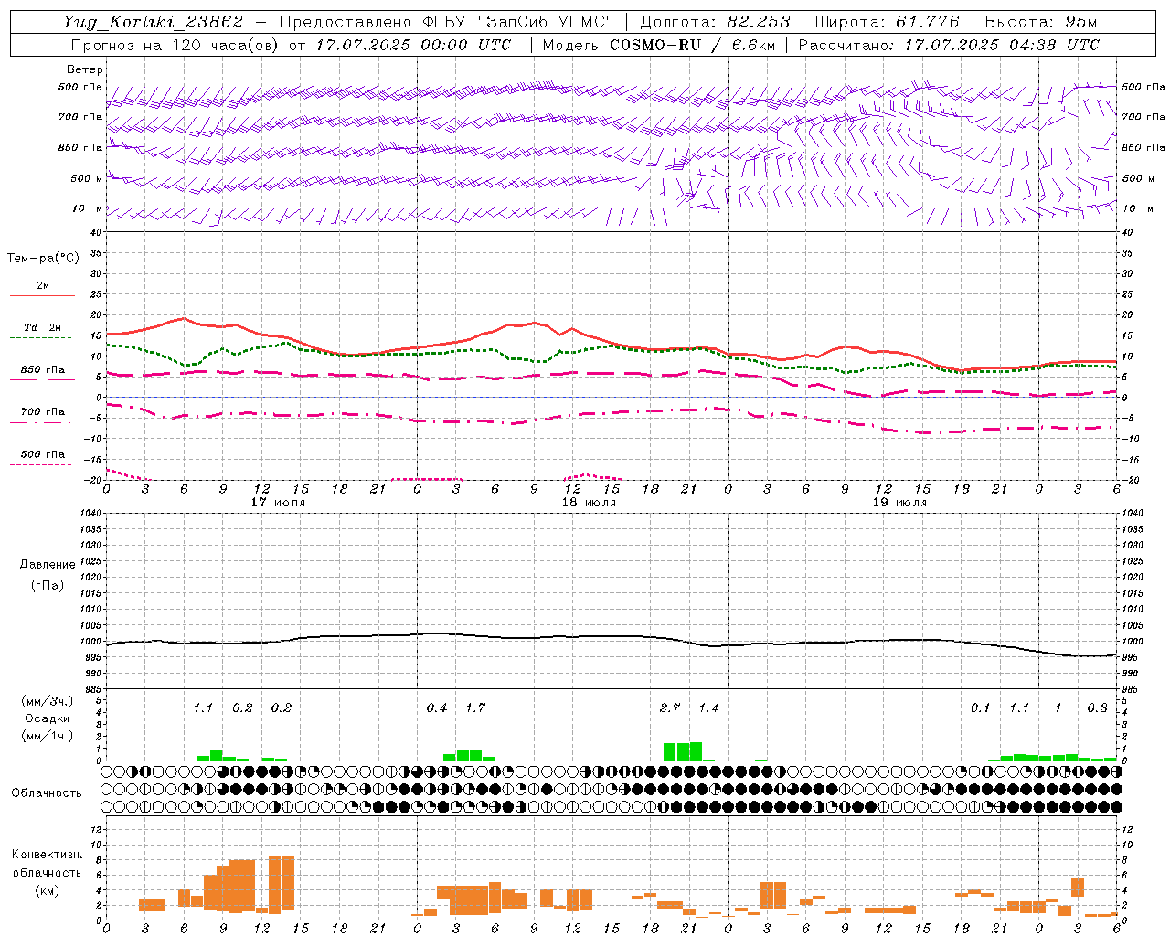Screen dimensions: 1170x936
Task: Click the 1.4 precipitation amount
Action: (x=708, y=707)
